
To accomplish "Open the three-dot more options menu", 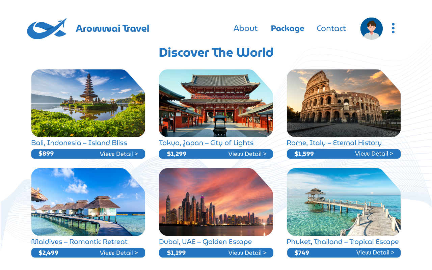I will 393,28.
